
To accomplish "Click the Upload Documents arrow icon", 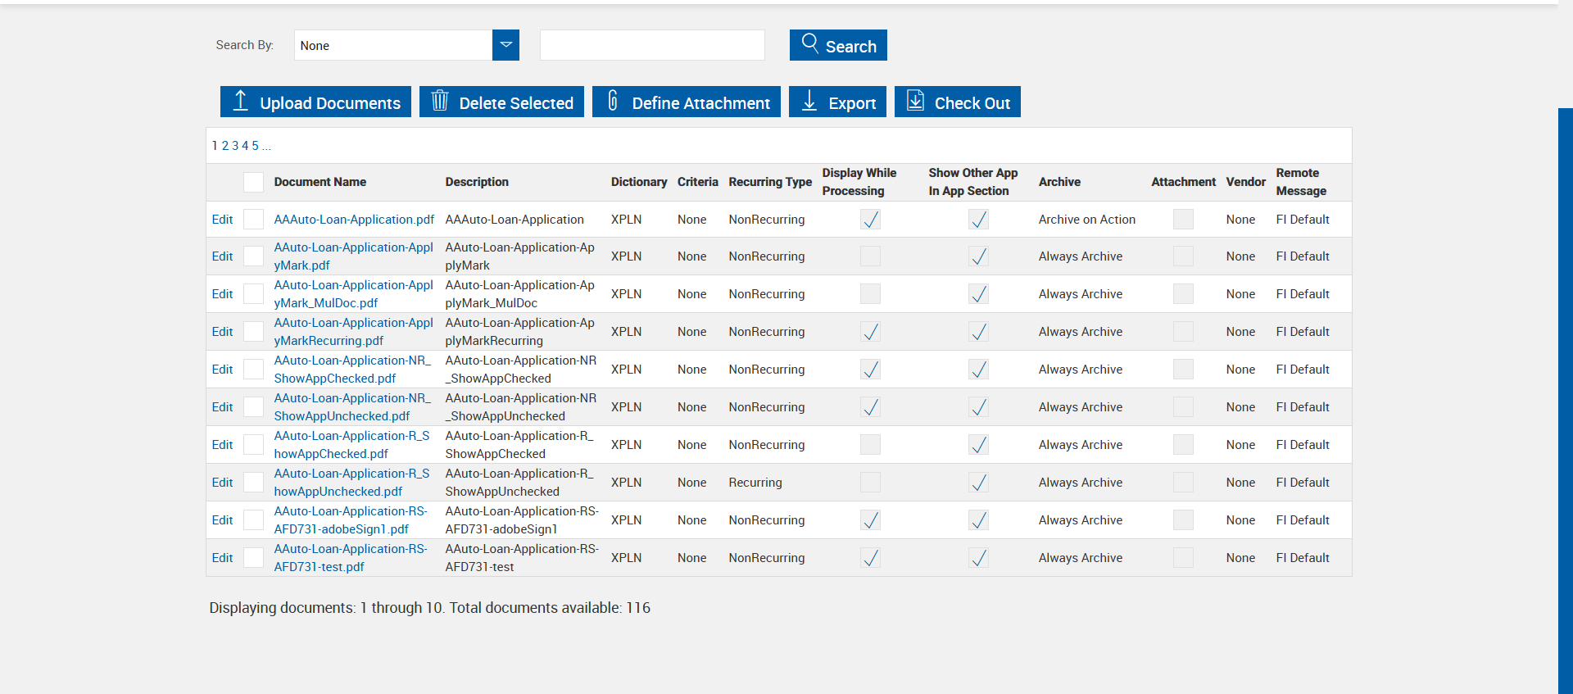I will pyautogui.click(x=240, y=101).
